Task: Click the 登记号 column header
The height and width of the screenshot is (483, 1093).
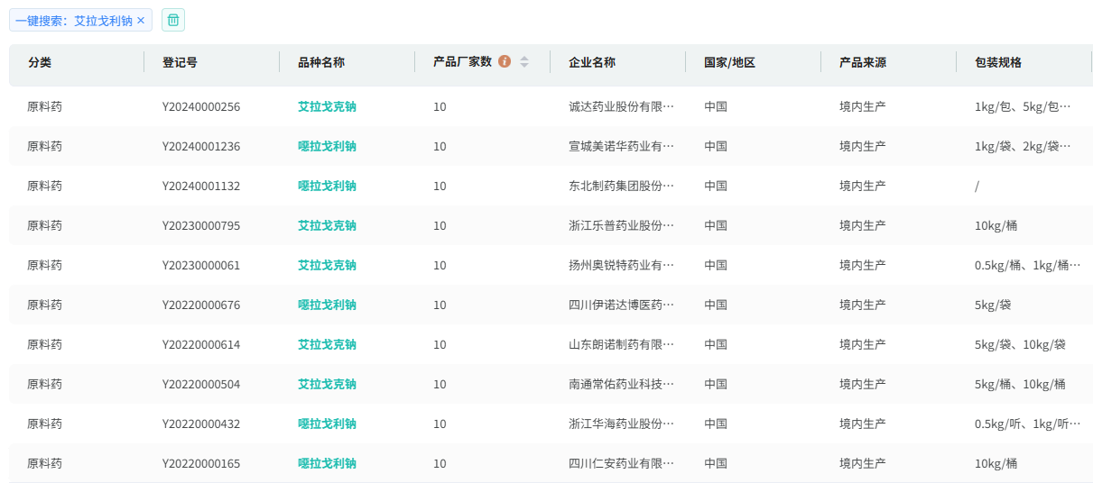Action: (x=180, y=62)
